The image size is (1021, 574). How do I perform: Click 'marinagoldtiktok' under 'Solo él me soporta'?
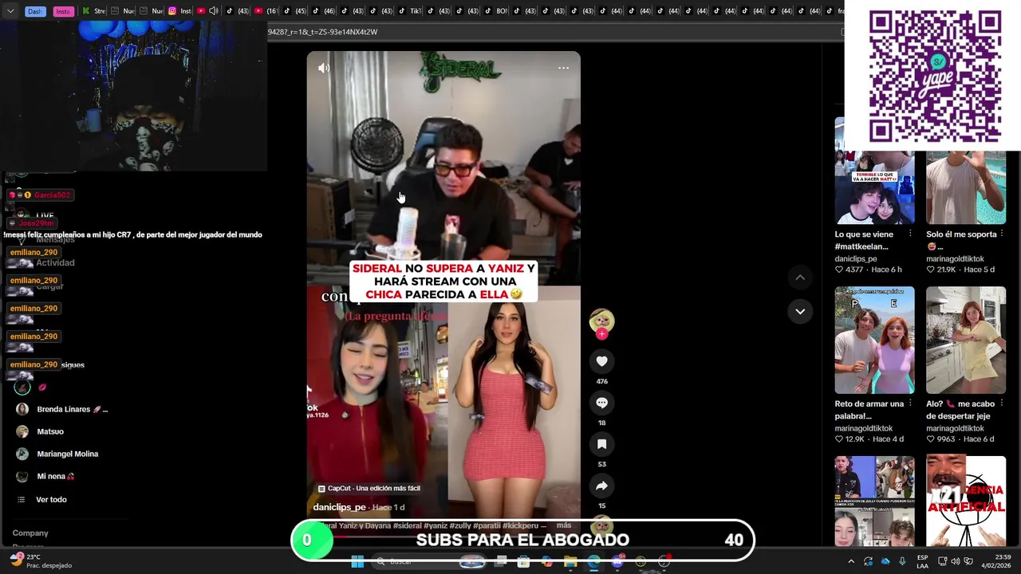click(955, 259)
